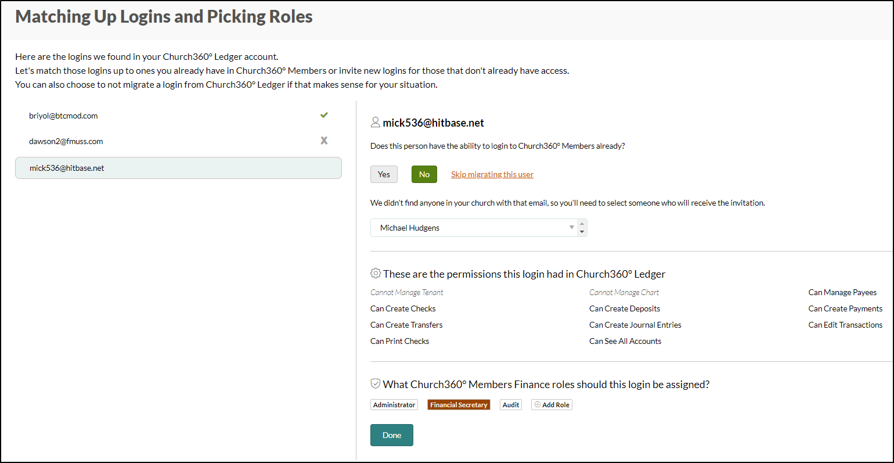
Task: Select Yes for existing Members login
Action: pyautogui.click(x=384, y=174)
